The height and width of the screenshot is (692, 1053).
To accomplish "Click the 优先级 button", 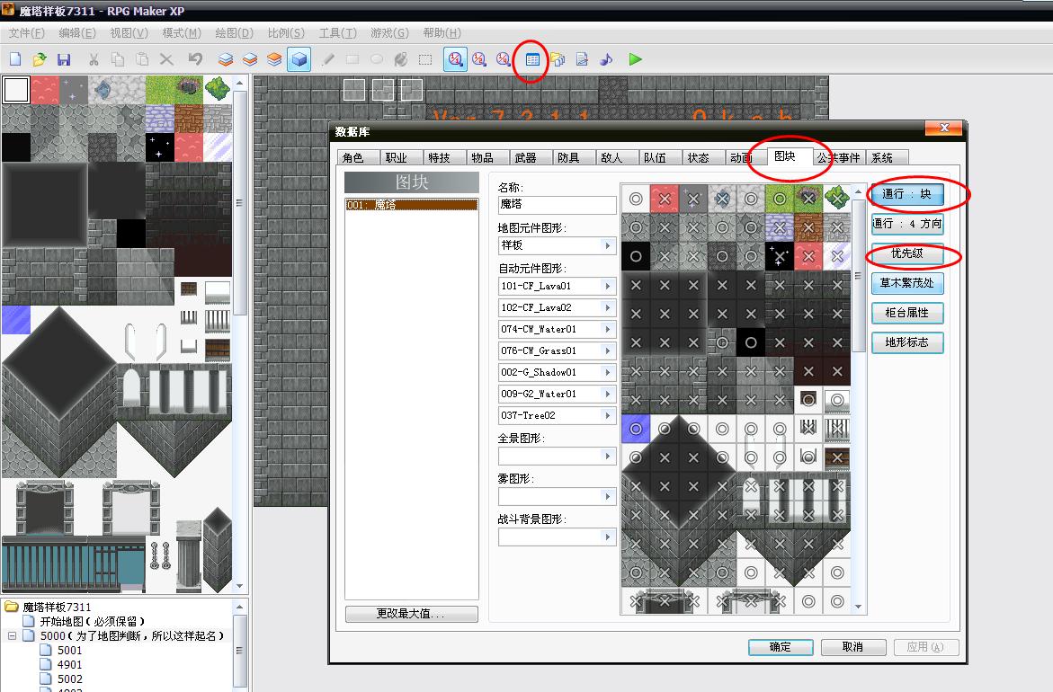I will [x=907, y=253].
